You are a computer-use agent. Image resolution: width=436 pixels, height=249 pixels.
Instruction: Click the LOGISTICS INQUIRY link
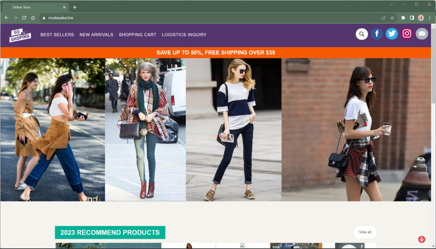pos(184,35)
